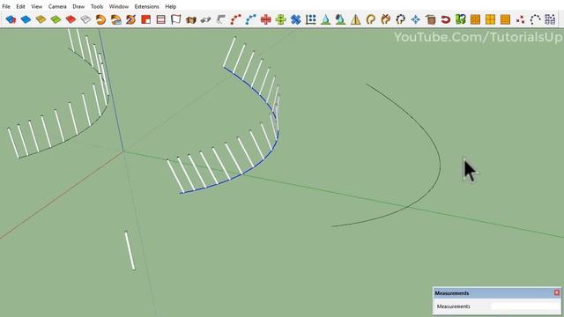Click the red plus cross icon
Image resolution: width=564 pixels, height=317 pixels.
(266, 19)
